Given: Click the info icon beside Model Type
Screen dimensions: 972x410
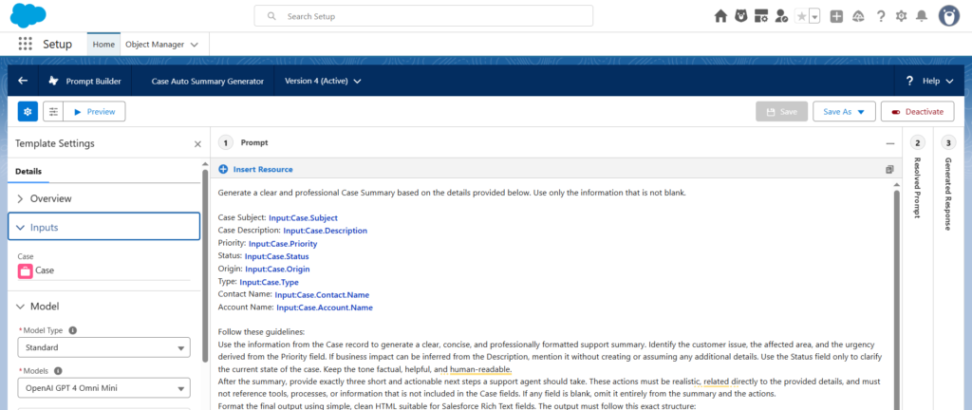Looking at the screenshot, I should click(x=73, y=330).
